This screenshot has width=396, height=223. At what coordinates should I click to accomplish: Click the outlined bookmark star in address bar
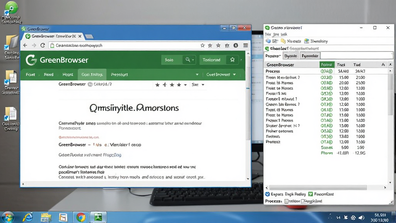[x=203, y=46]
